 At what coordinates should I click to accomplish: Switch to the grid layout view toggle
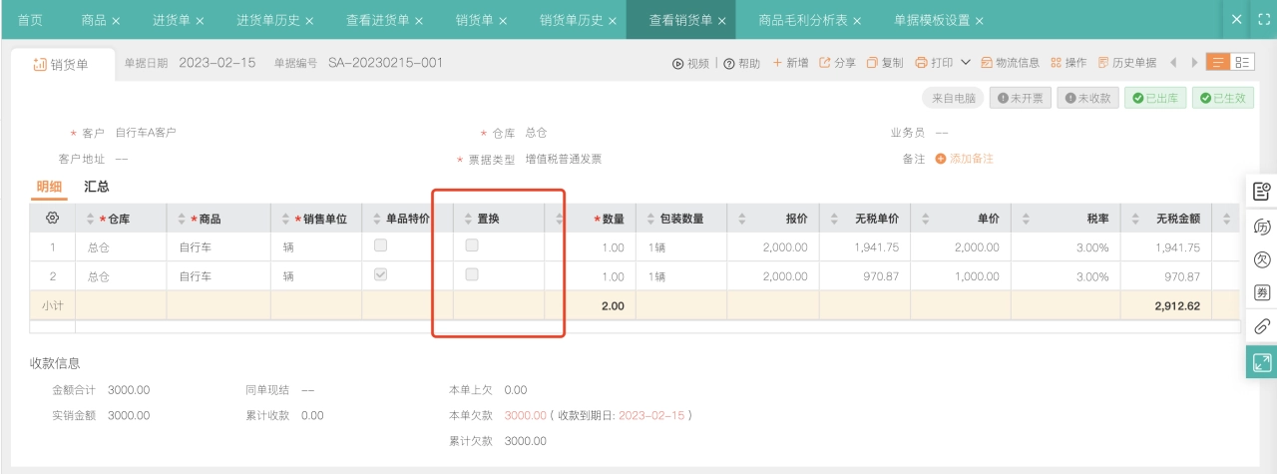(1243, 62)
